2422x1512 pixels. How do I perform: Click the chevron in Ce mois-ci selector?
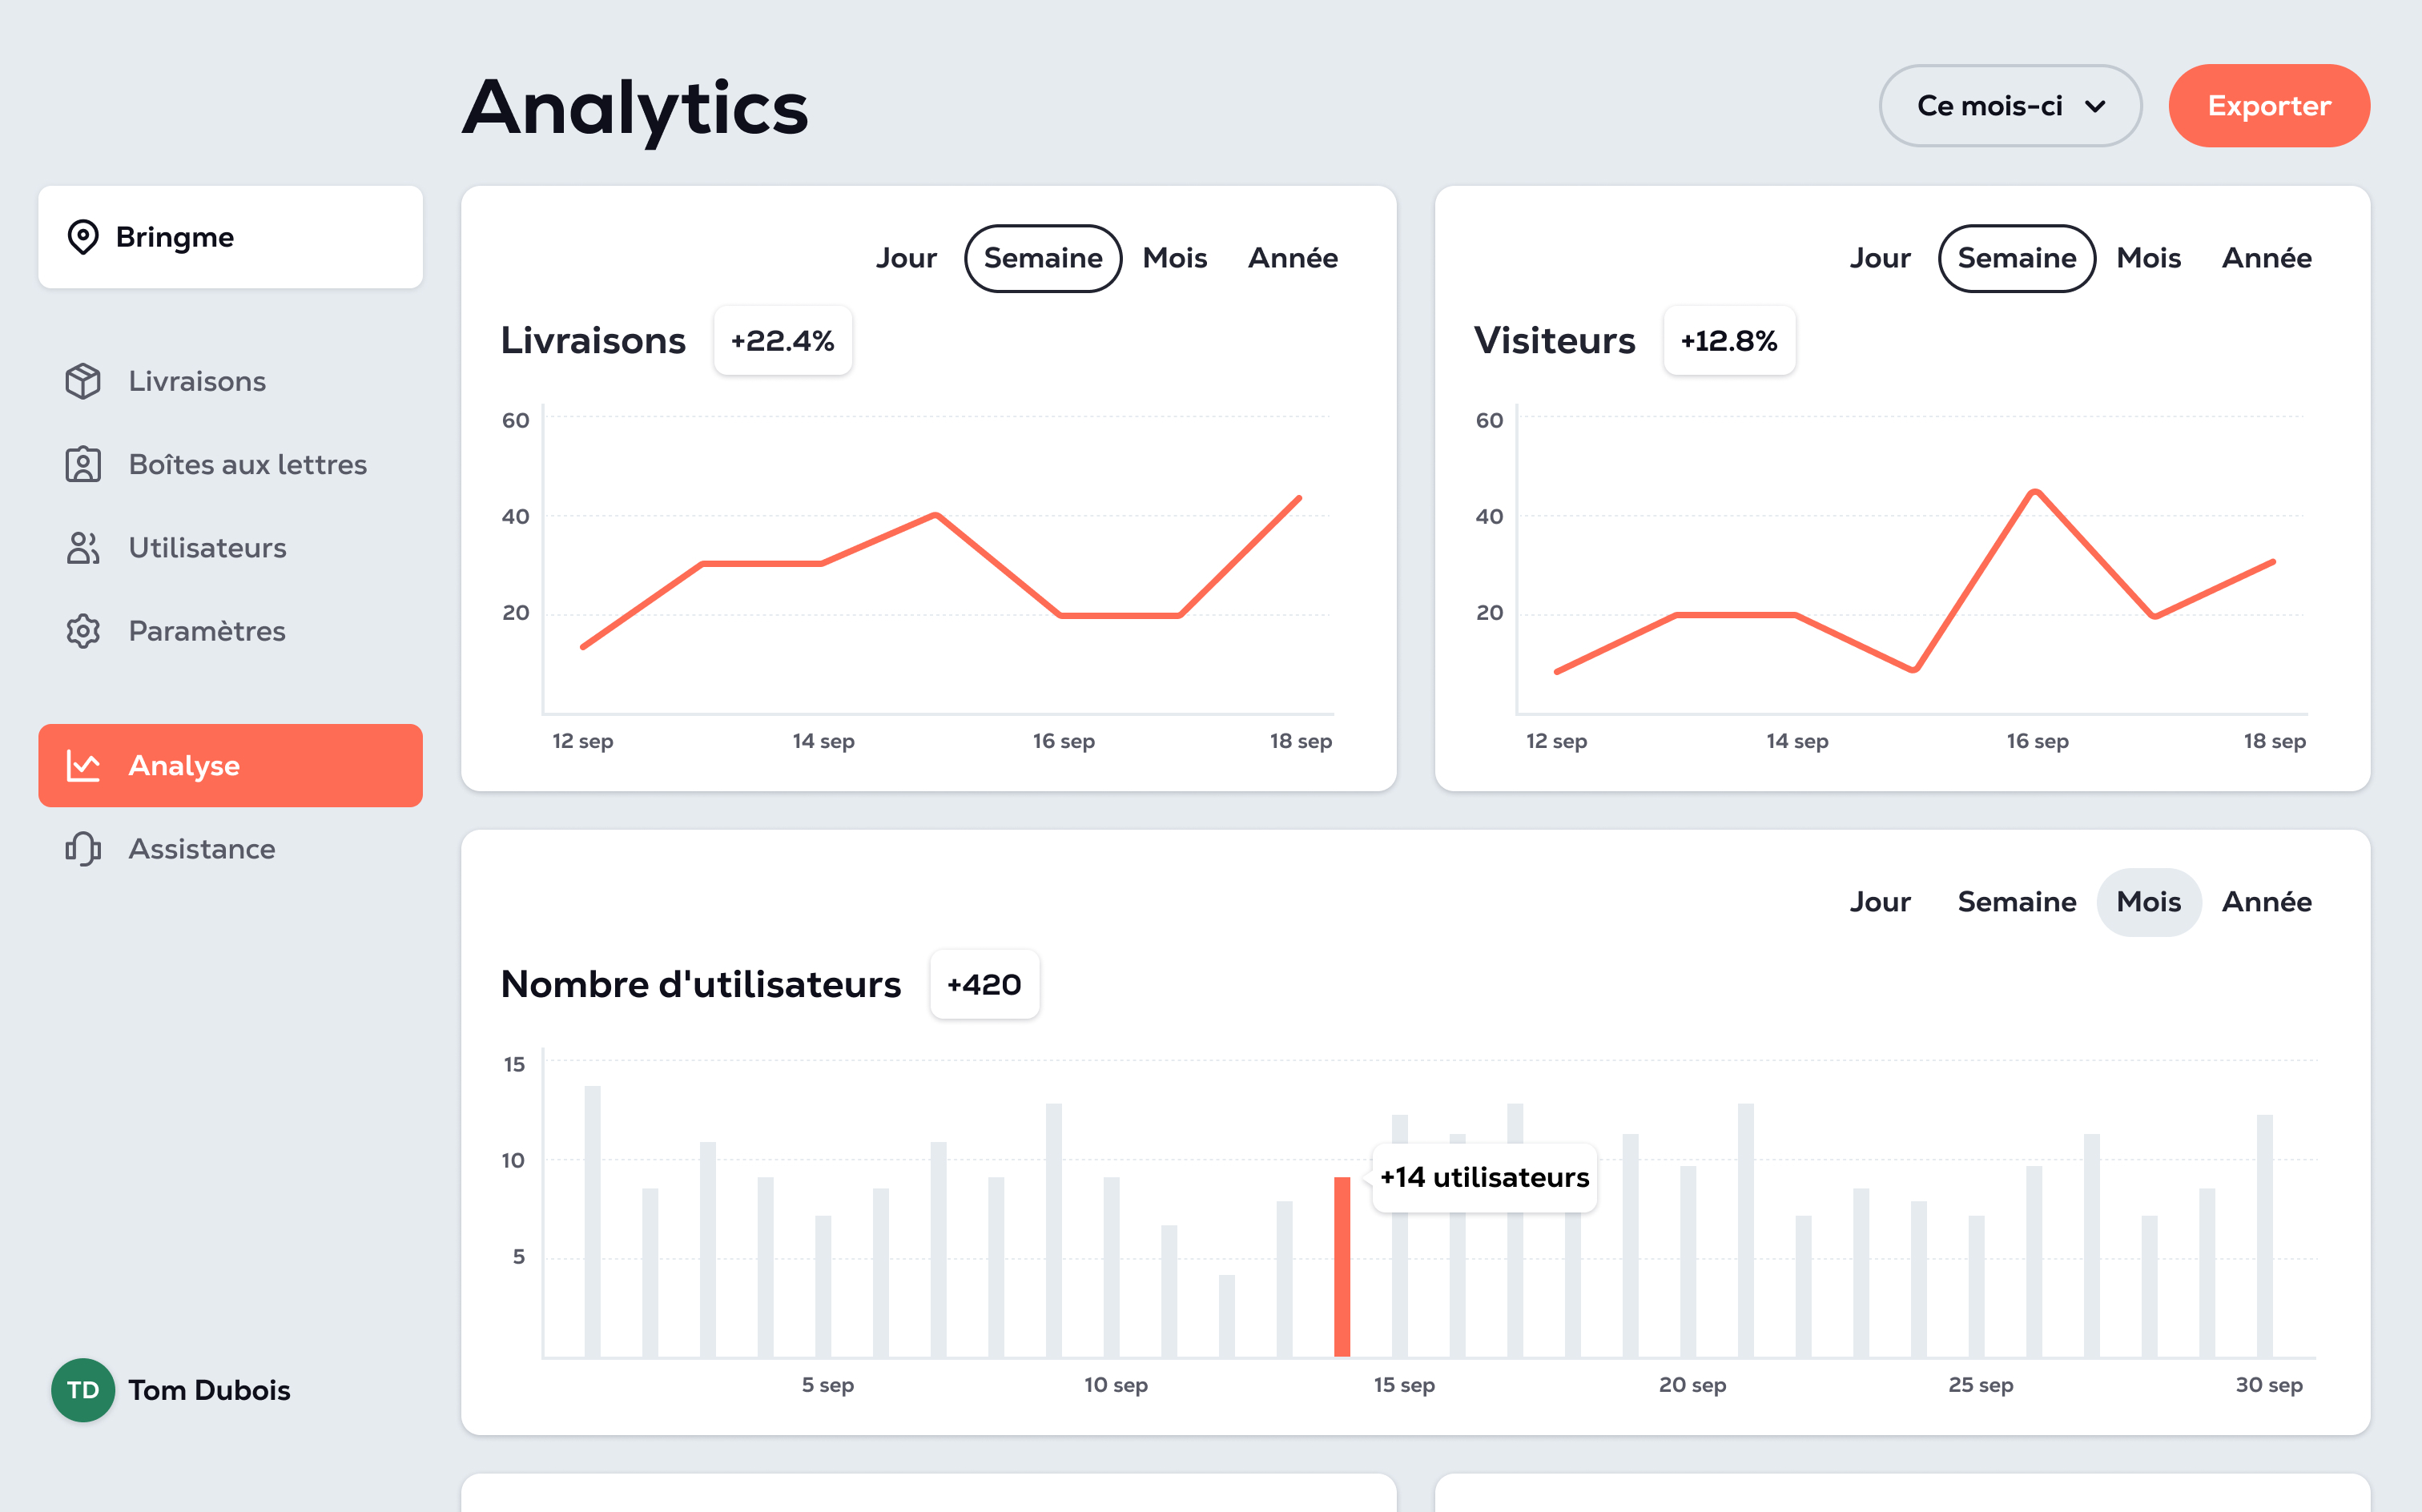2095,107
